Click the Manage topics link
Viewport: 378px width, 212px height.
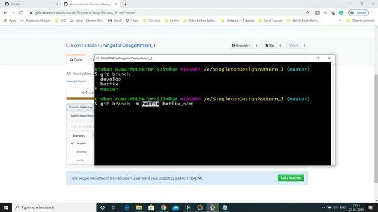76,81
